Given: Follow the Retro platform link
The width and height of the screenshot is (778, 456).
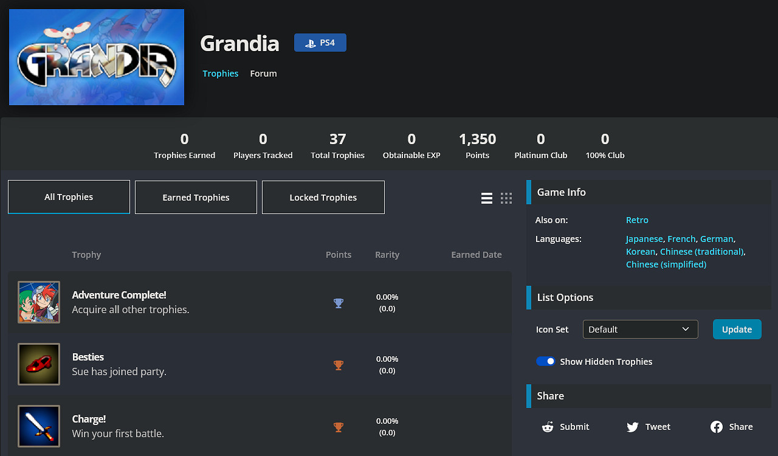Looking at the screenshot, I should 637,220.
